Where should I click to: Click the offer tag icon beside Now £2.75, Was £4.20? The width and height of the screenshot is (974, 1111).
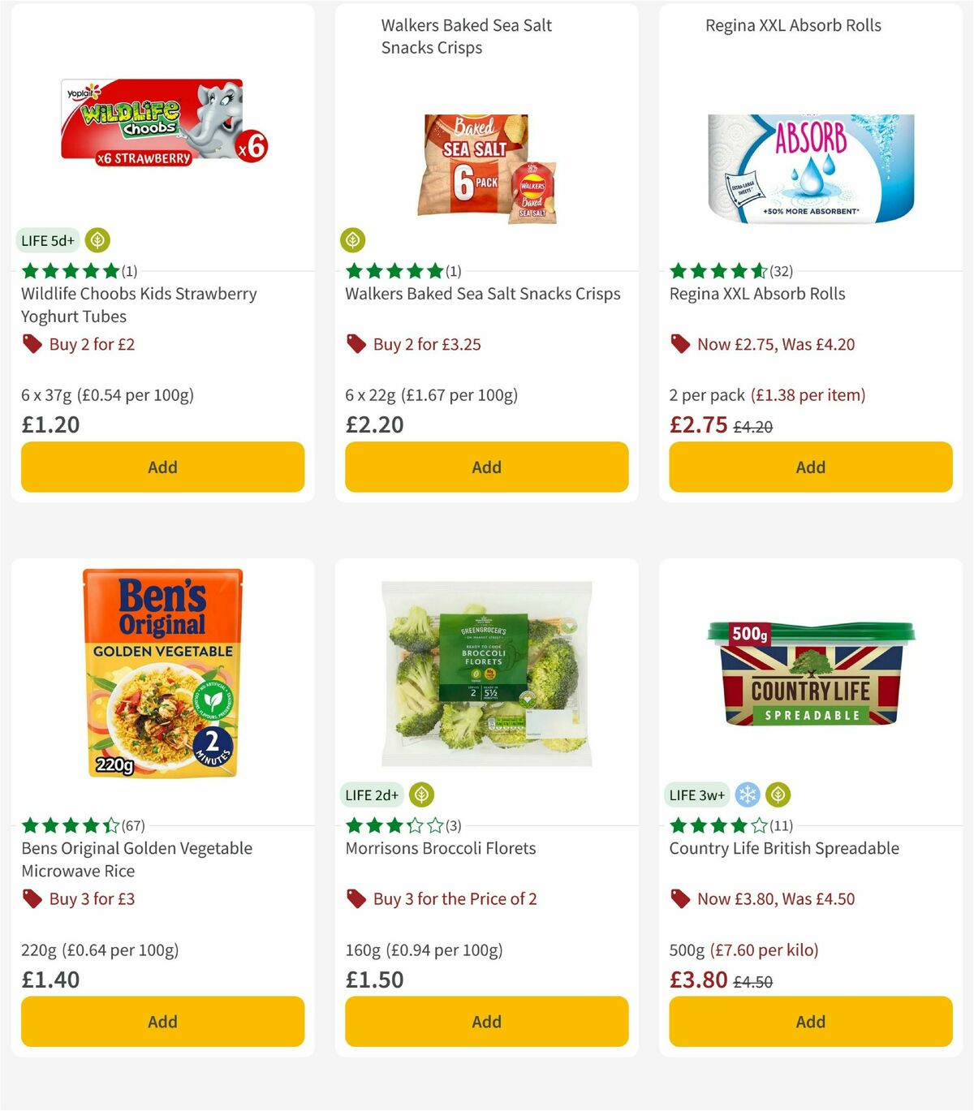tap(679, 344)
